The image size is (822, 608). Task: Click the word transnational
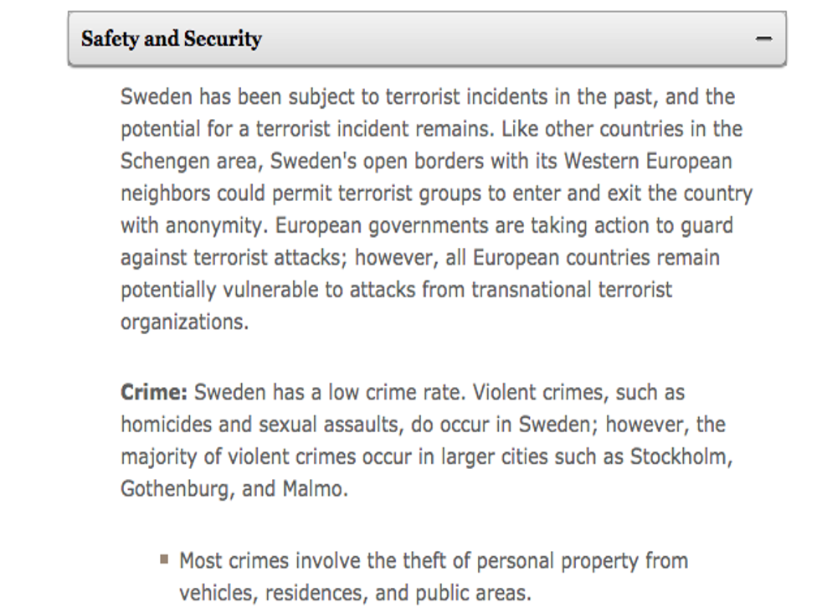point(531,290)
